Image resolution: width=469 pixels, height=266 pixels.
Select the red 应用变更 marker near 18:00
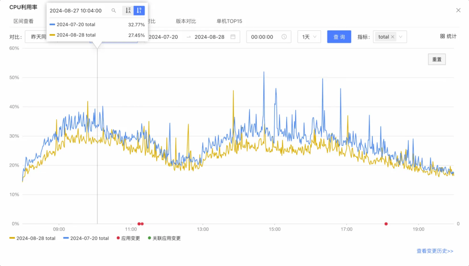pos(386,224)
